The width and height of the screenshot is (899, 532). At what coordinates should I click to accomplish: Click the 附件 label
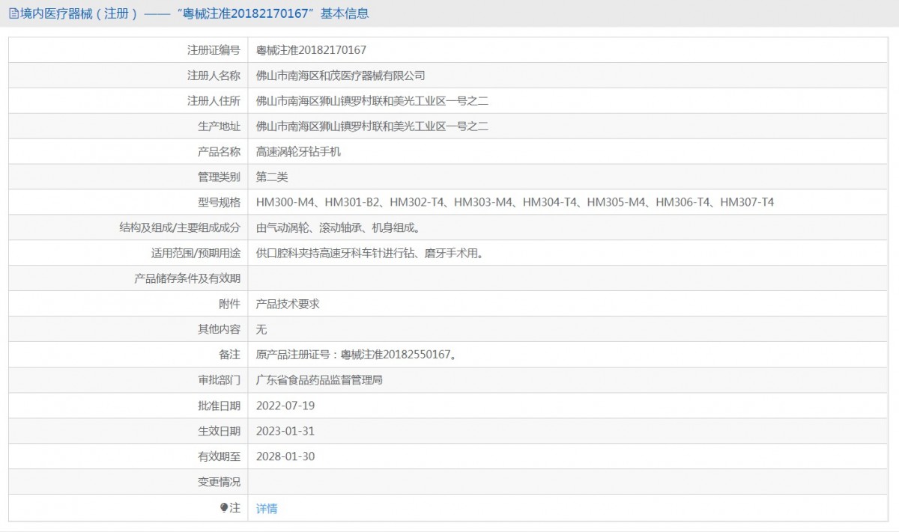point(229,305)
